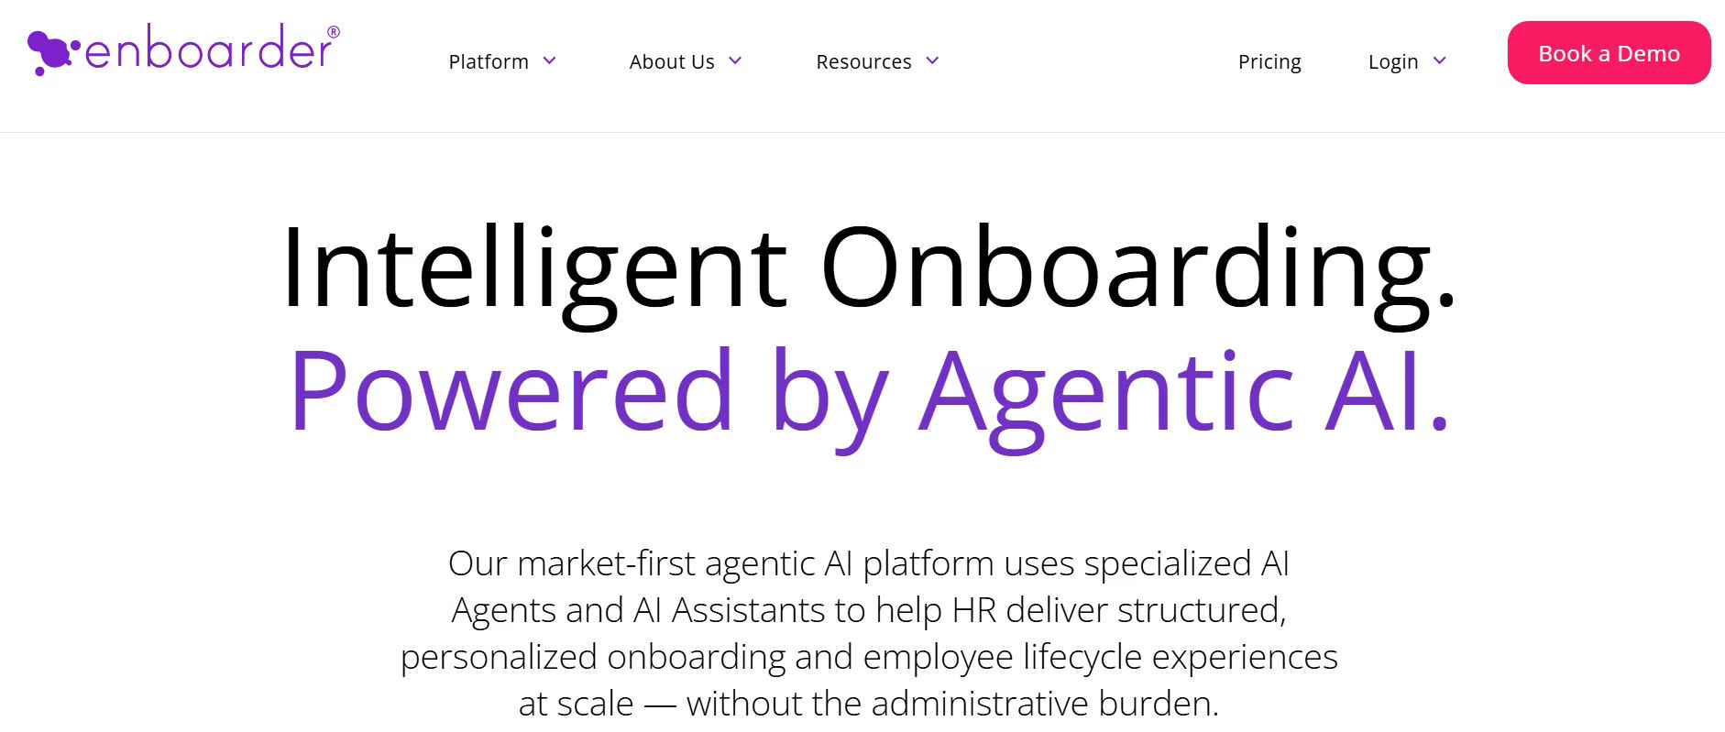Select the Login menu label
This screenshot has height=732, width=1725.
1392,61
